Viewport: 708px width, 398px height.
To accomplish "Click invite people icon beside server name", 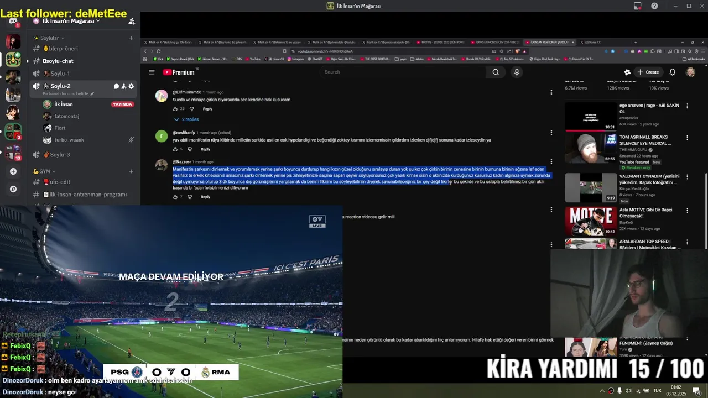I will 132,21.
